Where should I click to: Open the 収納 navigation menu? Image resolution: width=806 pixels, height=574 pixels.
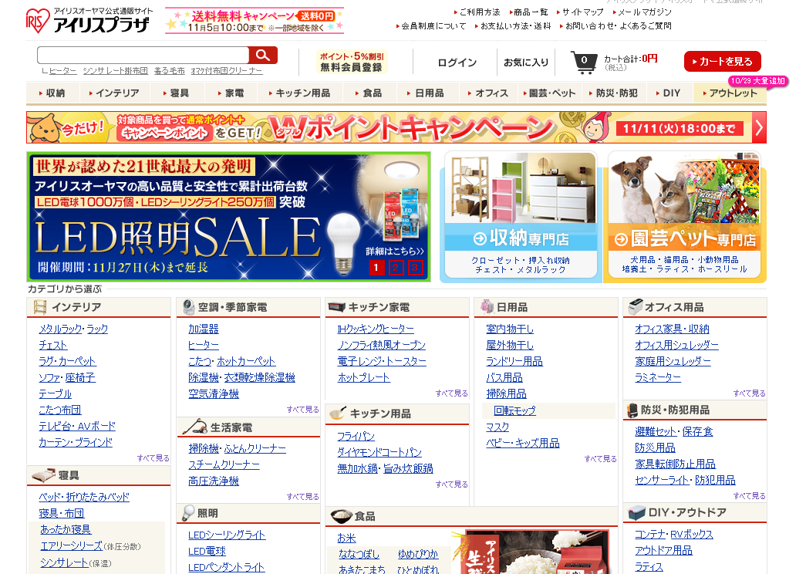click(x=52, y=93)
